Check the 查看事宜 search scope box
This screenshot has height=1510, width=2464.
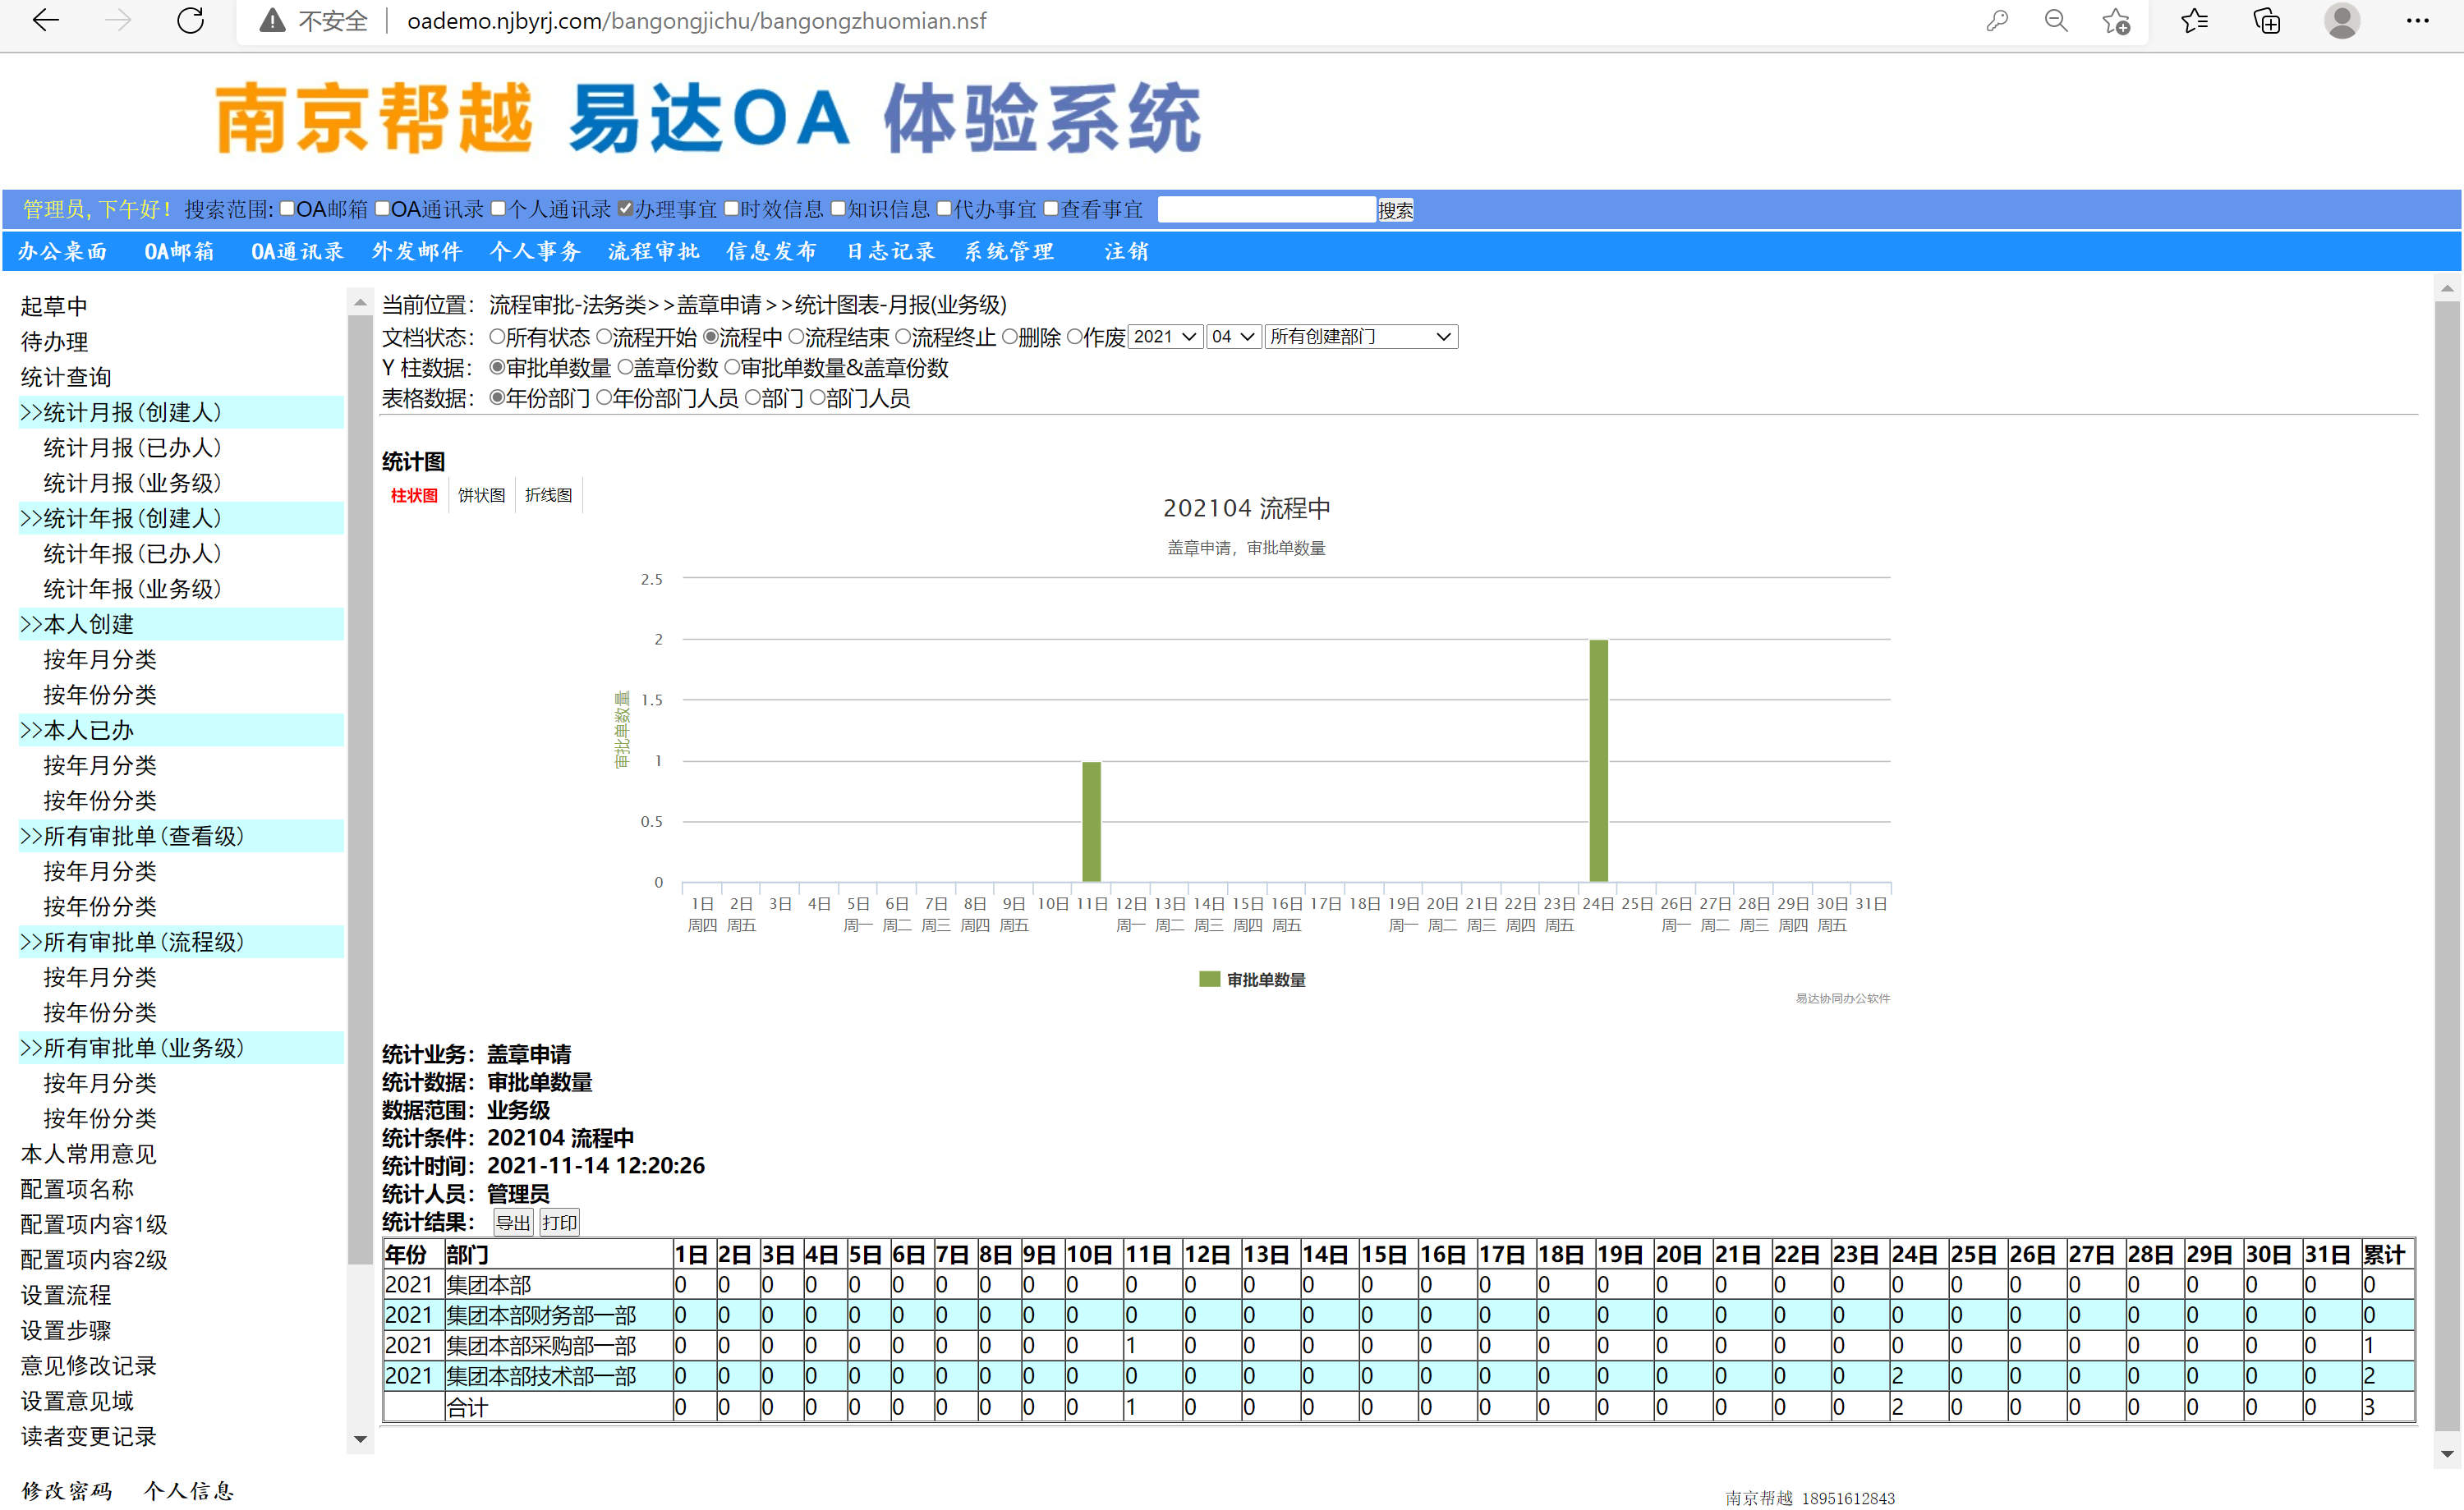[1051, 208]
